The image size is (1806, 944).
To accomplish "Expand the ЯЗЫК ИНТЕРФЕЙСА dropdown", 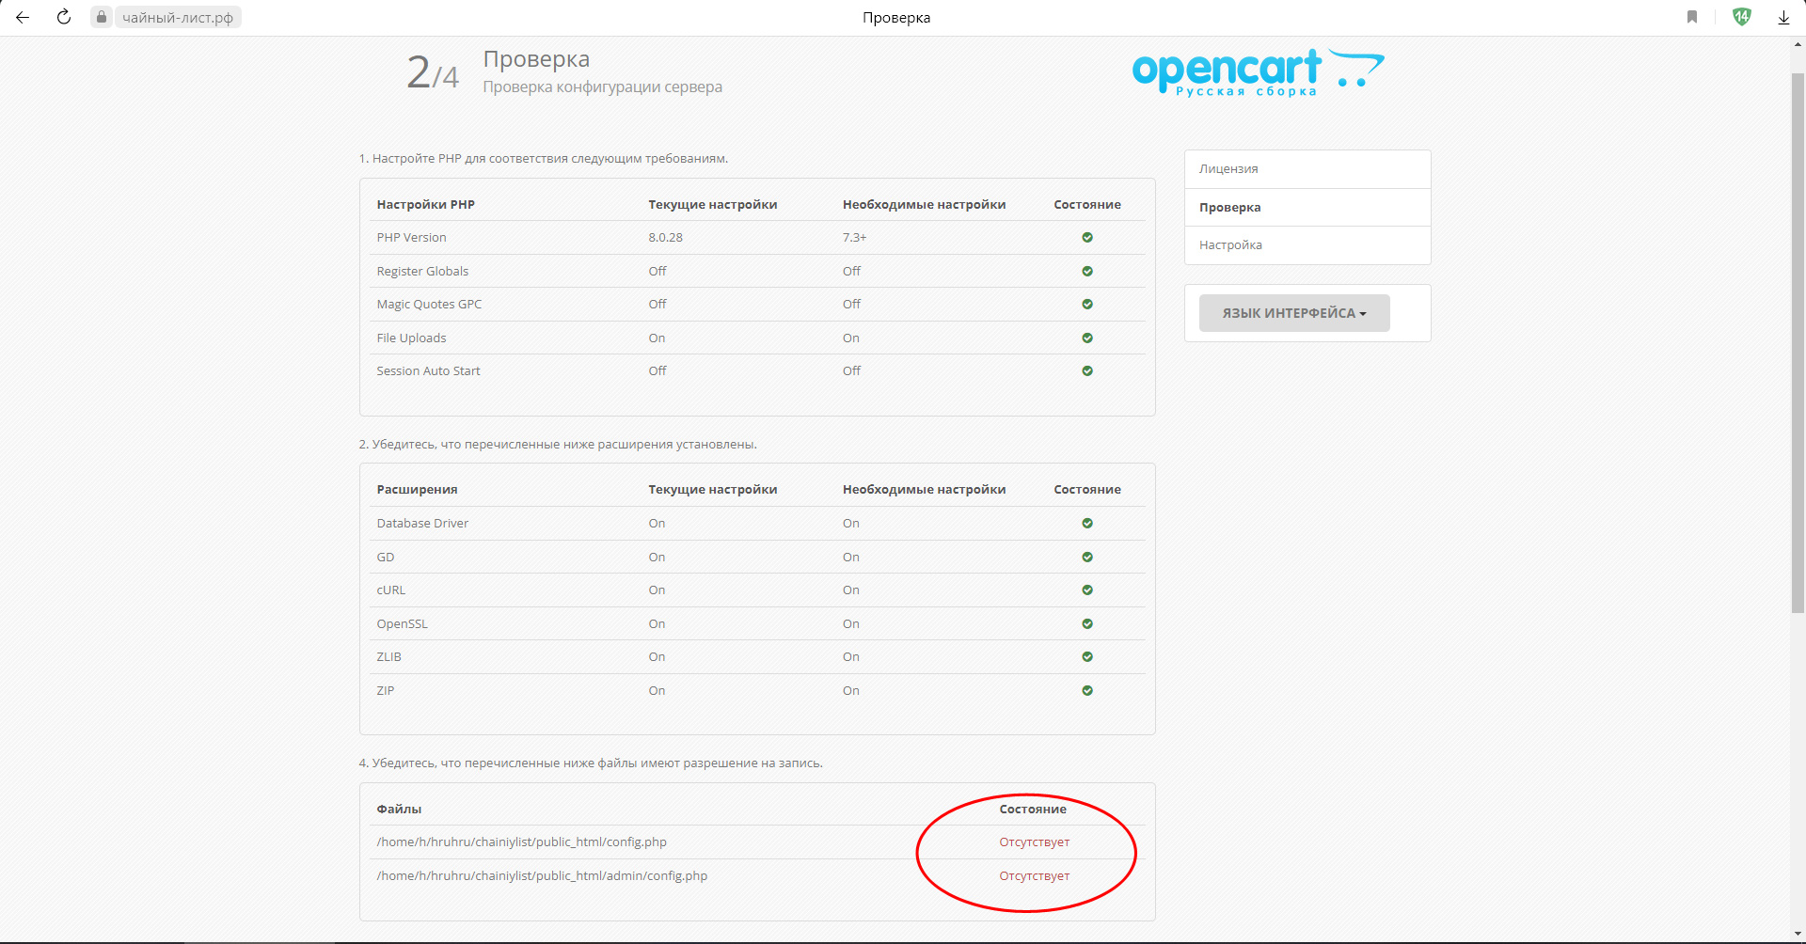I will pyautogui.click(x=1293, y=313).
